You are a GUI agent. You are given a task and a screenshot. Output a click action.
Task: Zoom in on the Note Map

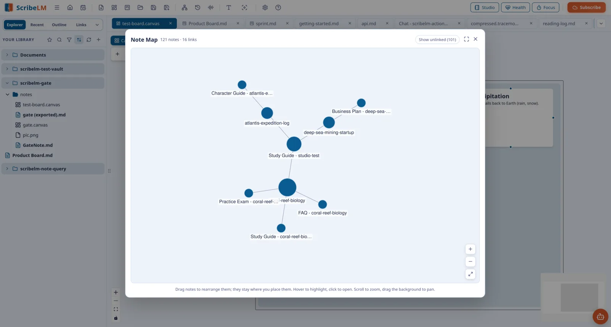[x=470, y=249]
